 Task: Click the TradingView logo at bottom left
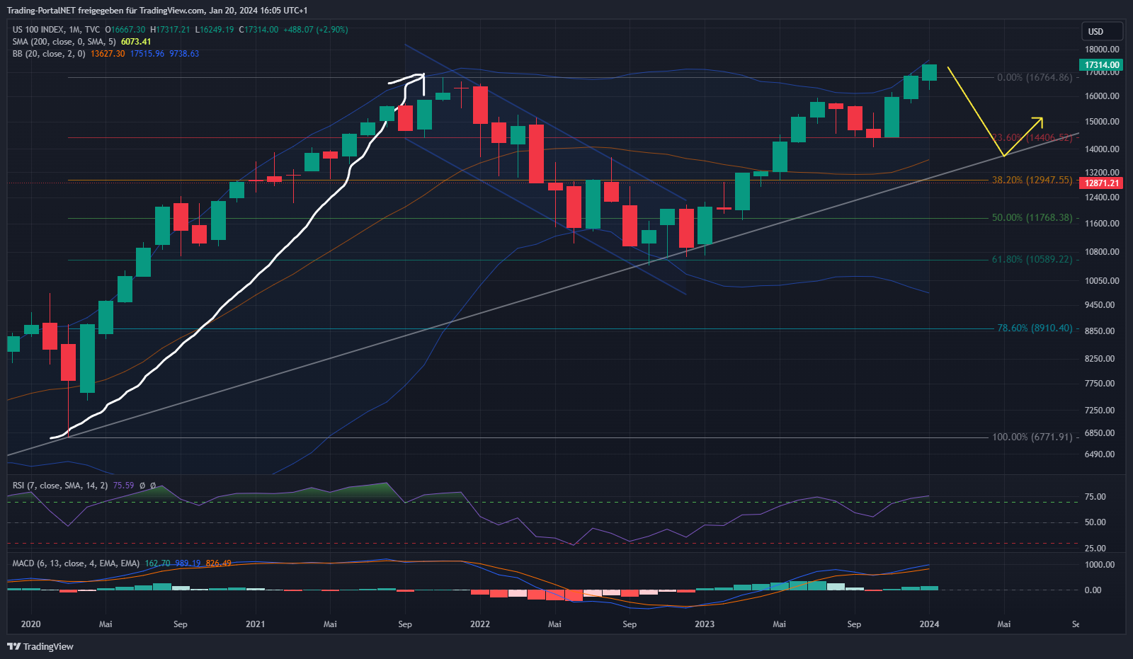pyautogui.click(x=40, y=646)
